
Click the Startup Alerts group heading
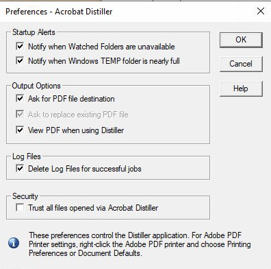click(x=34, y=32)
